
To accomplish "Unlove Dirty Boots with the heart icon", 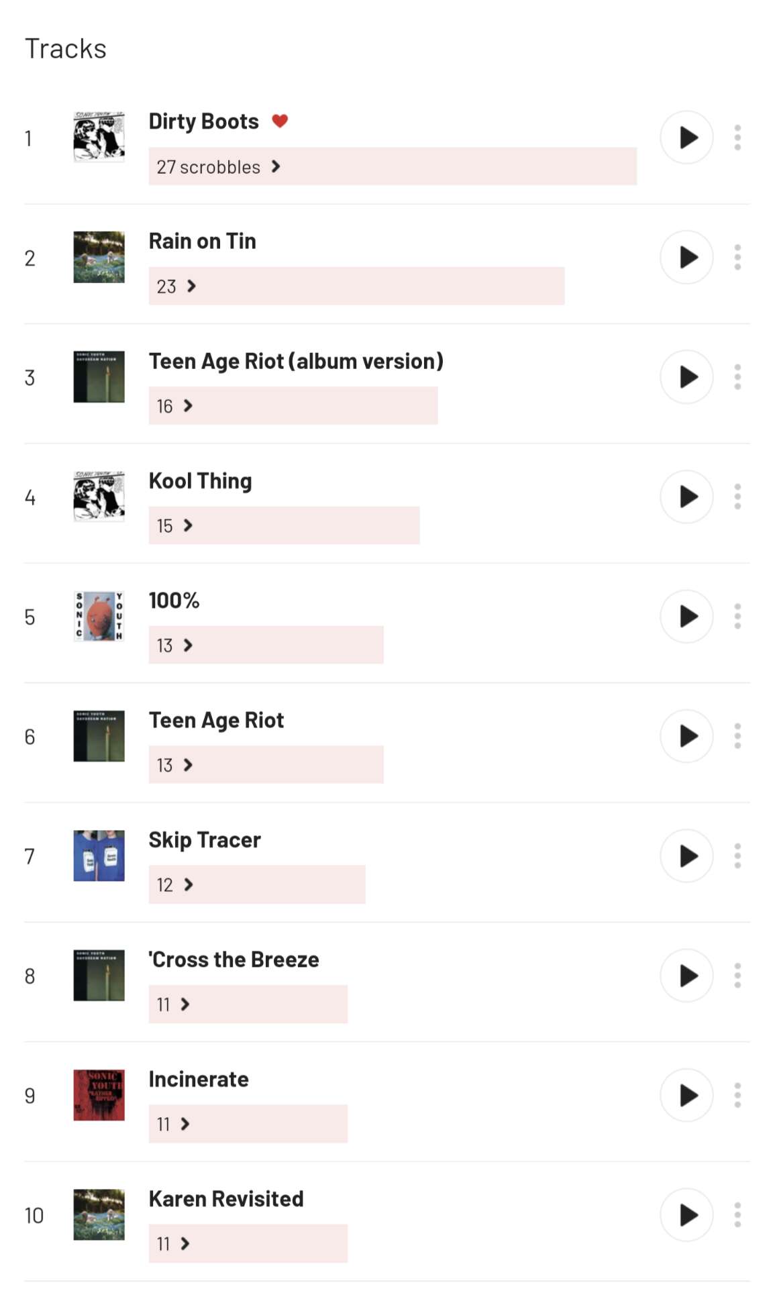I will [280, 121].
